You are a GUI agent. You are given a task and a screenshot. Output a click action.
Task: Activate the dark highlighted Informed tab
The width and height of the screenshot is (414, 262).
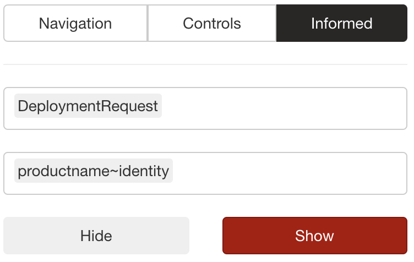[341, 24]
